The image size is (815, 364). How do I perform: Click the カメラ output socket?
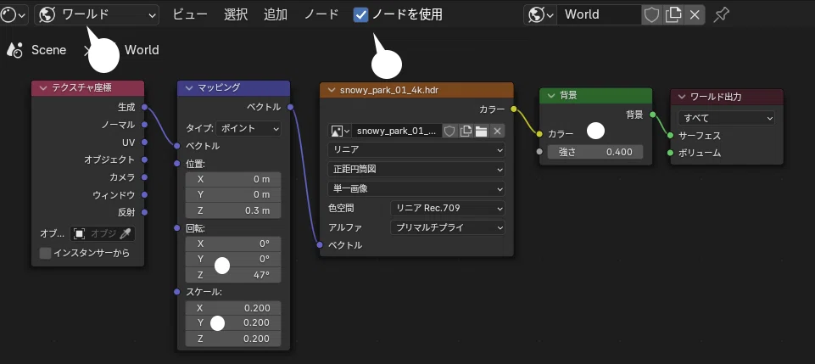[144, 177]
